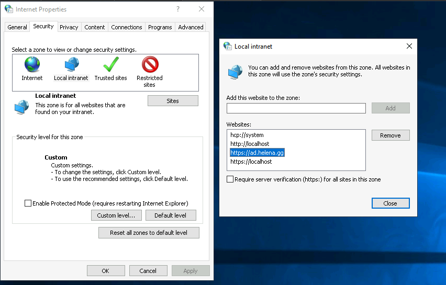Enable Protected Mode checkbox
Image resolution: width=446 pixels, height=285 pixels.
pyautogui.click(x=28, y=203)
